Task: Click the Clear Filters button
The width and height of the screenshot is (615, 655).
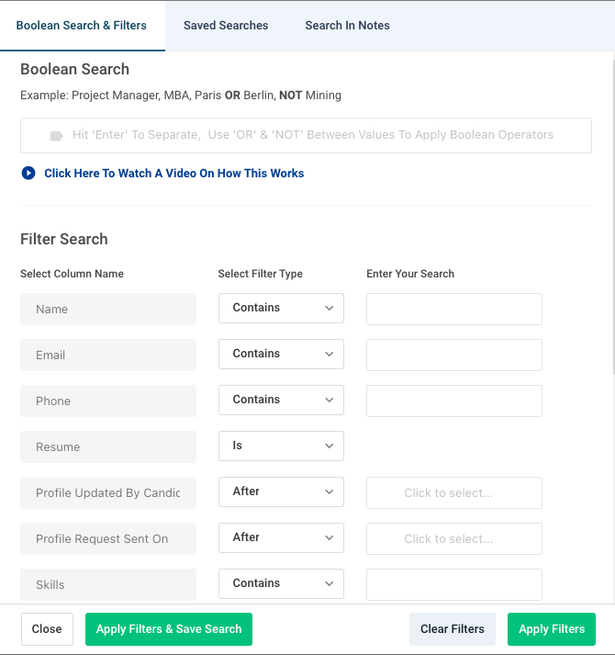Action: [x=453, y=629]
